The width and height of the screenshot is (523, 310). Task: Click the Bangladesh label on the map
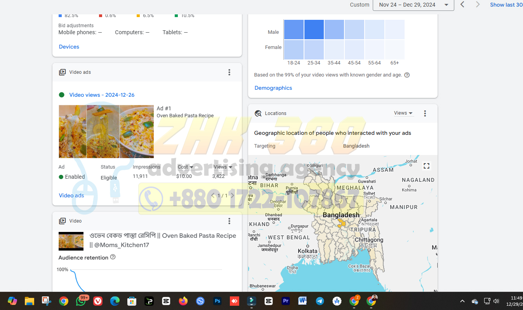341,215
